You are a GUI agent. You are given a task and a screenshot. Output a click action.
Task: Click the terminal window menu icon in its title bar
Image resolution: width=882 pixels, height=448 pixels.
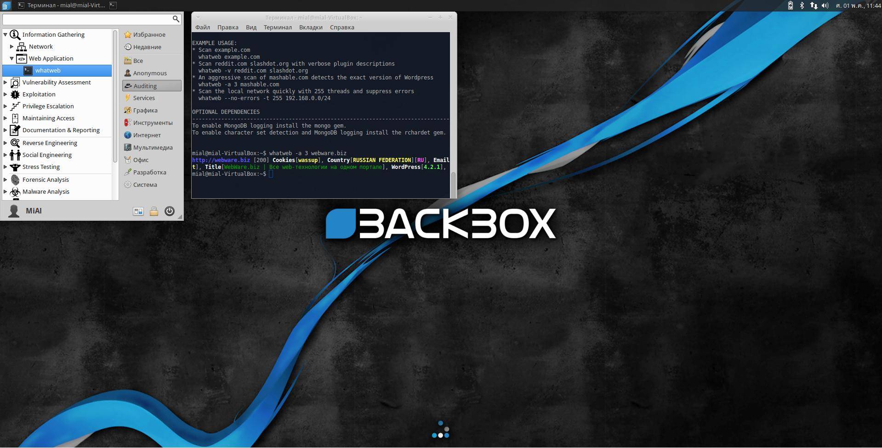click(198, 17)
